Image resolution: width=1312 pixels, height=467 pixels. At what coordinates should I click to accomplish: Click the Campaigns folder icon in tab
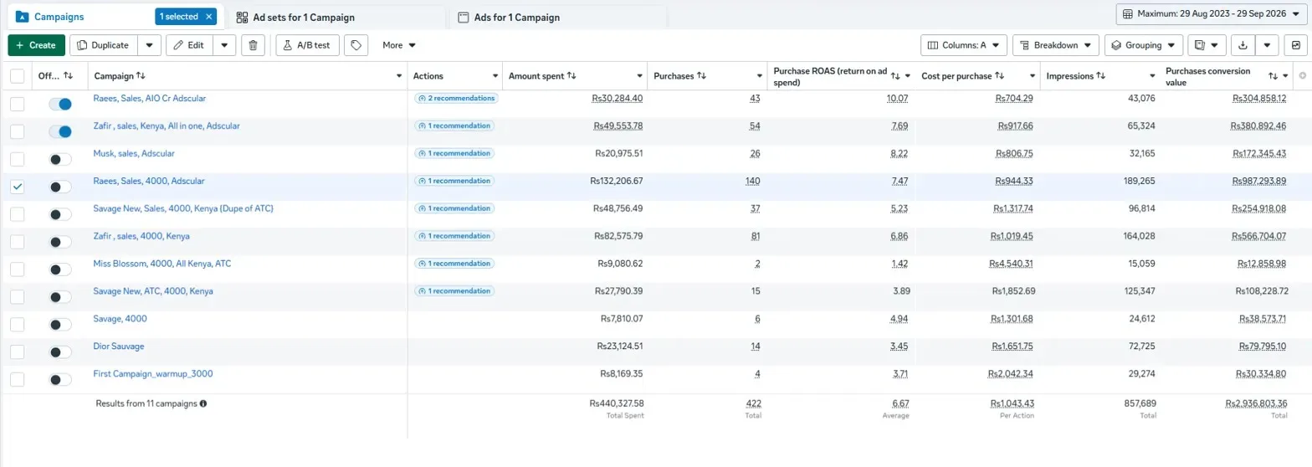[23, 17]
